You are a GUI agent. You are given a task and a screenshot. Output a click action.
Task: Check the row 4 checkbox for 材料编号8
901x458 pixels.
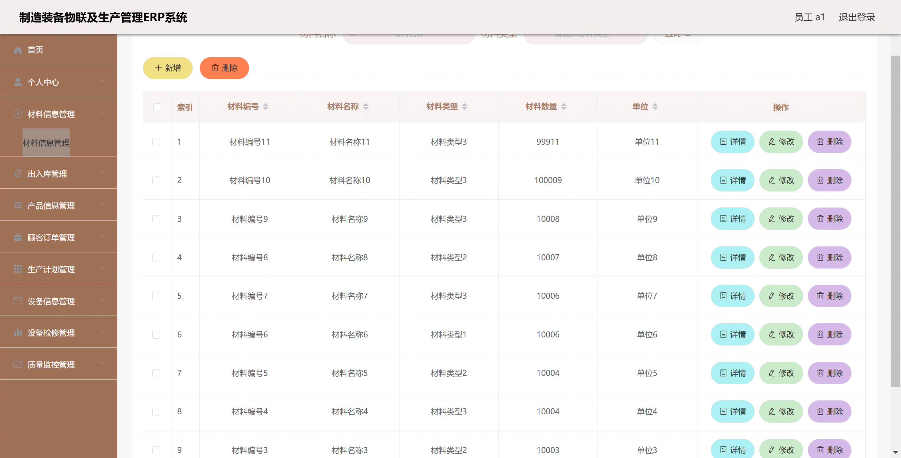[x=156, y=257]
